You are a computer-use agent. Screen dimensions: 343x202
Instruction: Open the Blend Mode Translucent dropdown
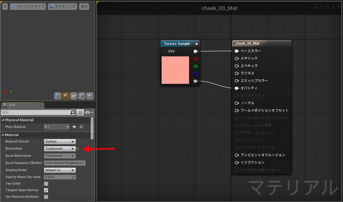(x=60, y=149)
